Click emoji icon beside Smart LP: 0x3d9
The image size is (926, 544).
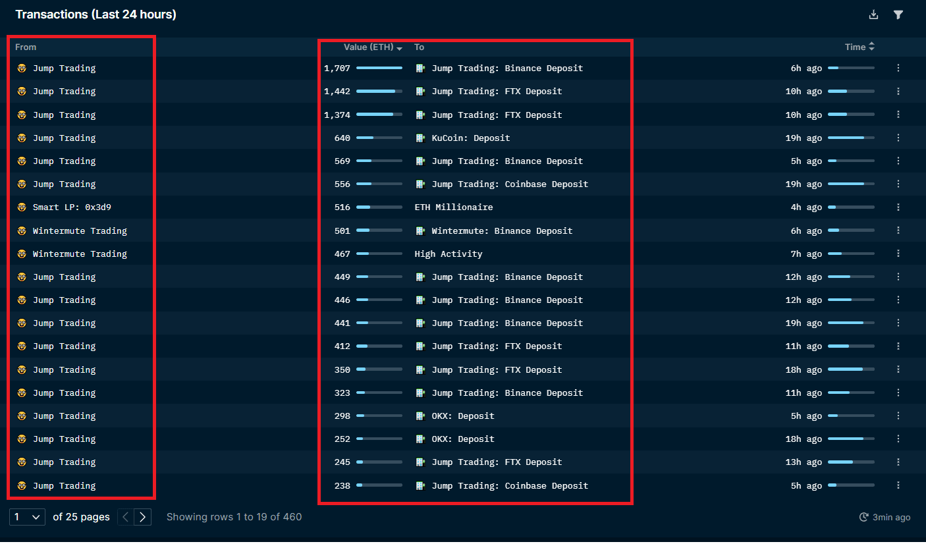tap(22, 207)
